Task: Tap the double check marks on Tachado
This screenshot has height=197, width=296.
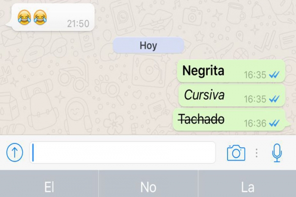Action: click(x=274, y=123)
